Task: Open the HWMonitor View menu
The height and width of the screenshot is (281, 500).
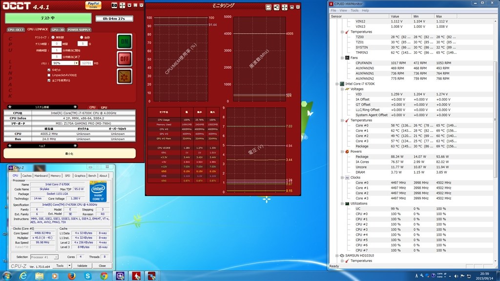Action: pos(343,11)
